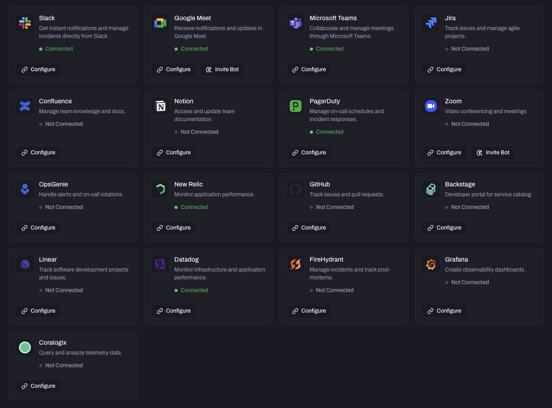552x408 pixels.
Task: Click the Linear logo icon
Action: [x=25, y=264]
